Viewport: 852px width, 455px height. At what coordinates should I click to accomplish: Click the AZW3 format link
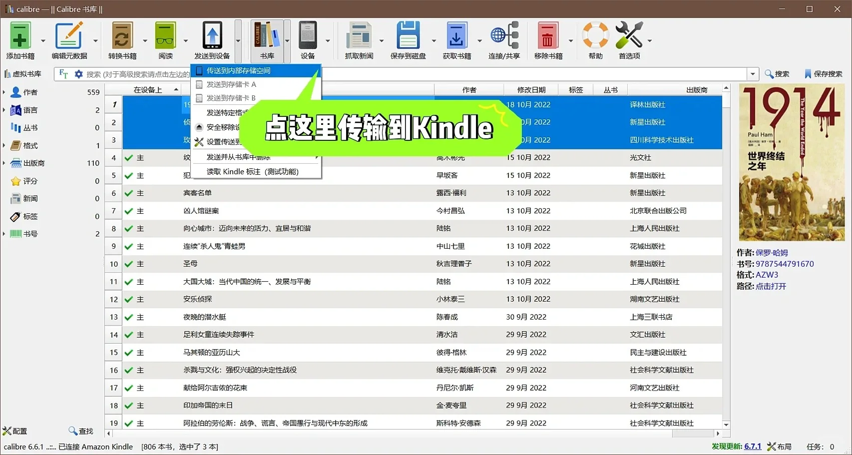point(767,275)
